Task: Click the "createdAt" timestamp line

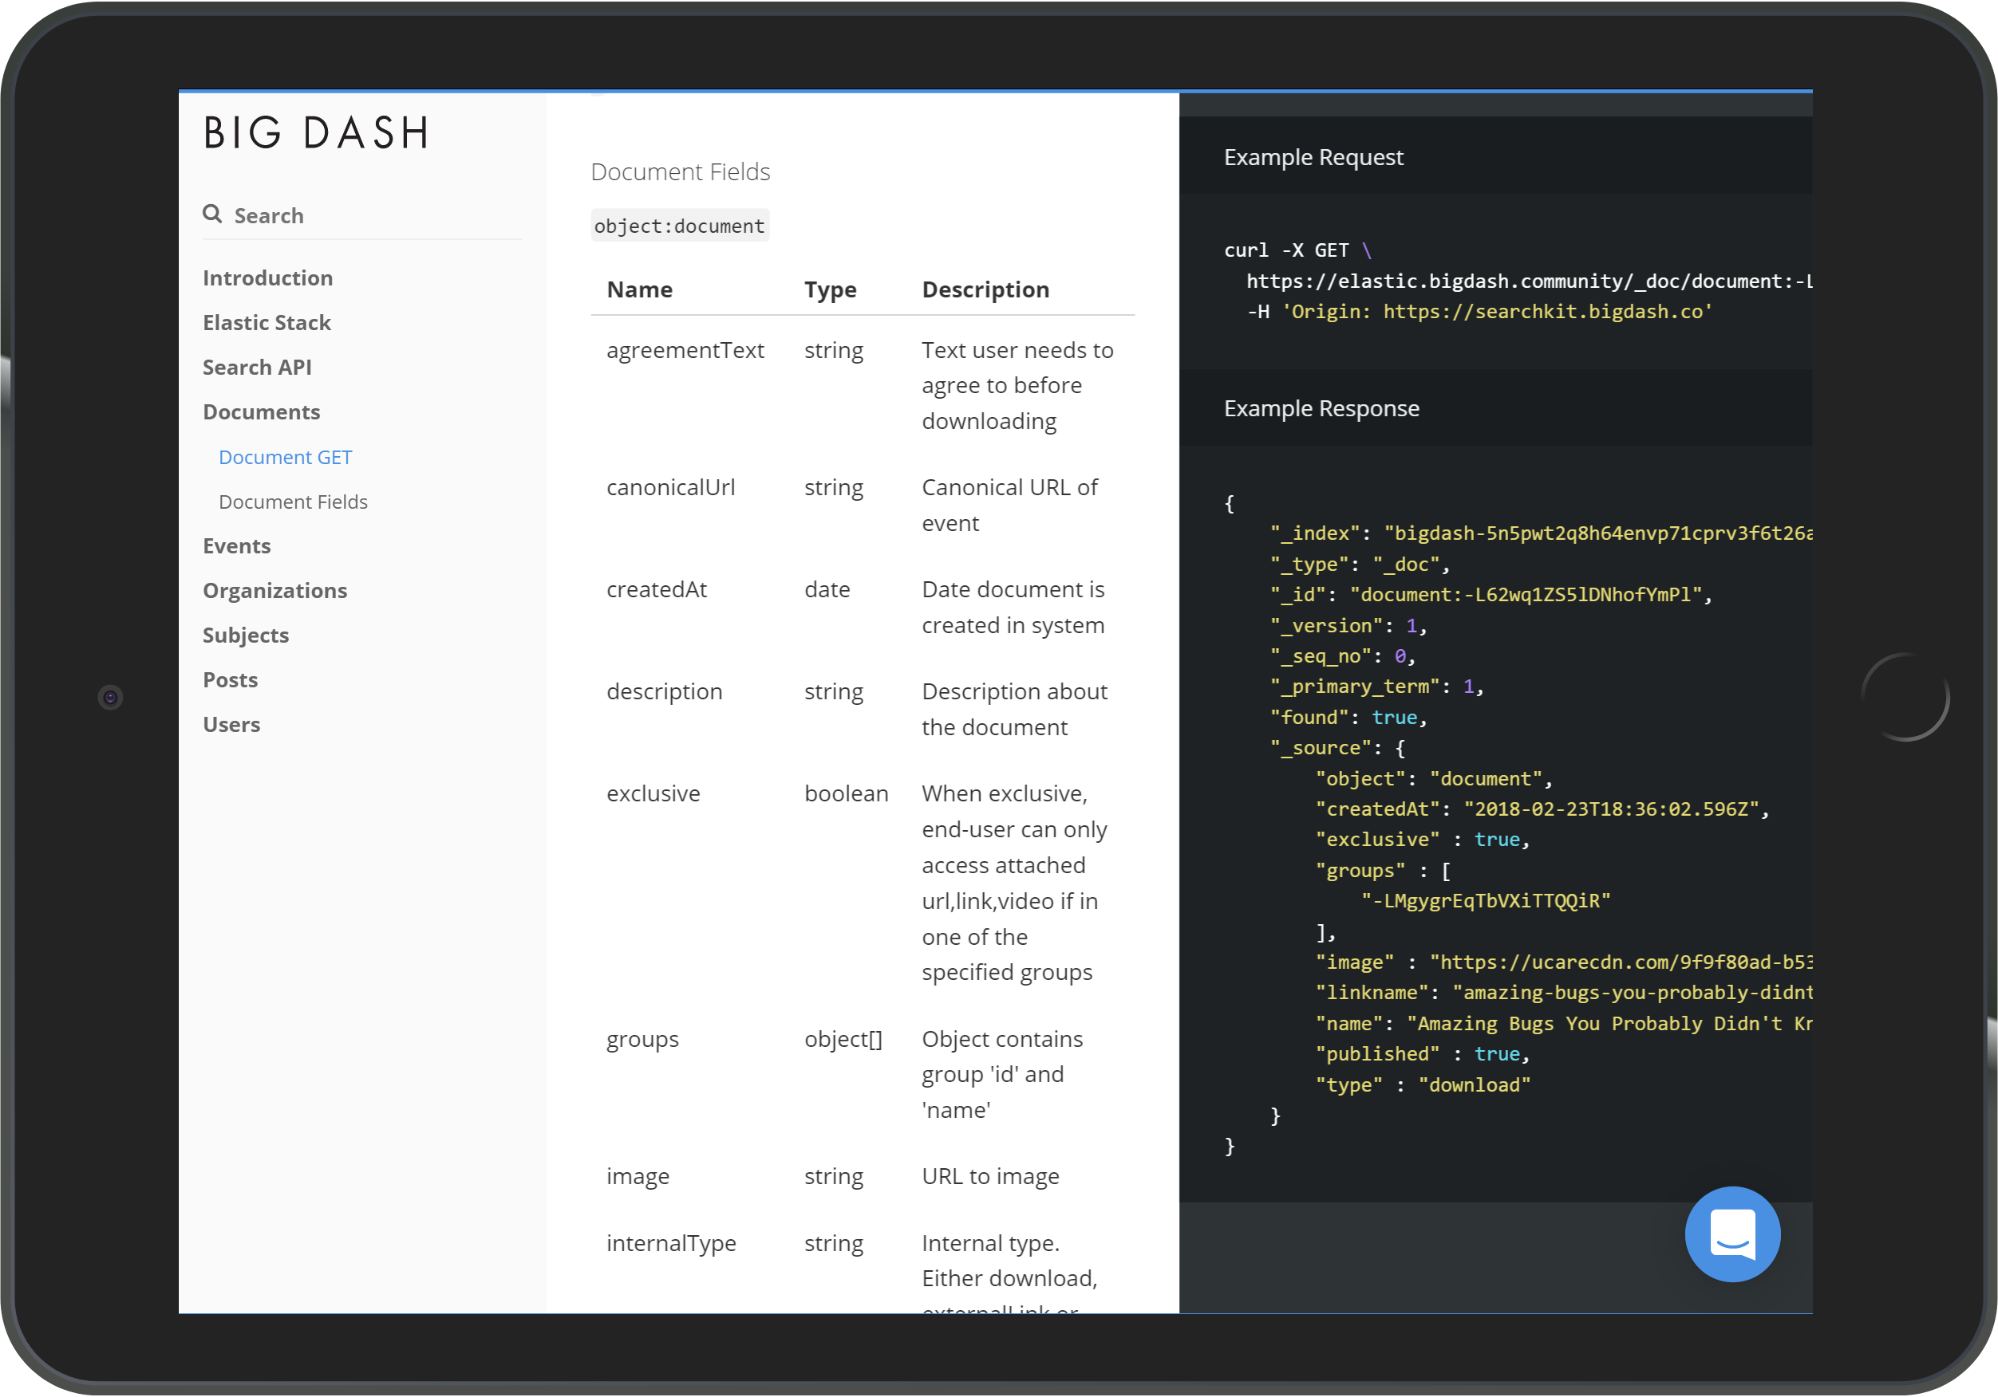Action: point(1542,810)
